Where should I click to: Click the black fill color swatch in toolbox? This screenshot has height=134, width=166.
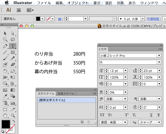click(5, 125)
